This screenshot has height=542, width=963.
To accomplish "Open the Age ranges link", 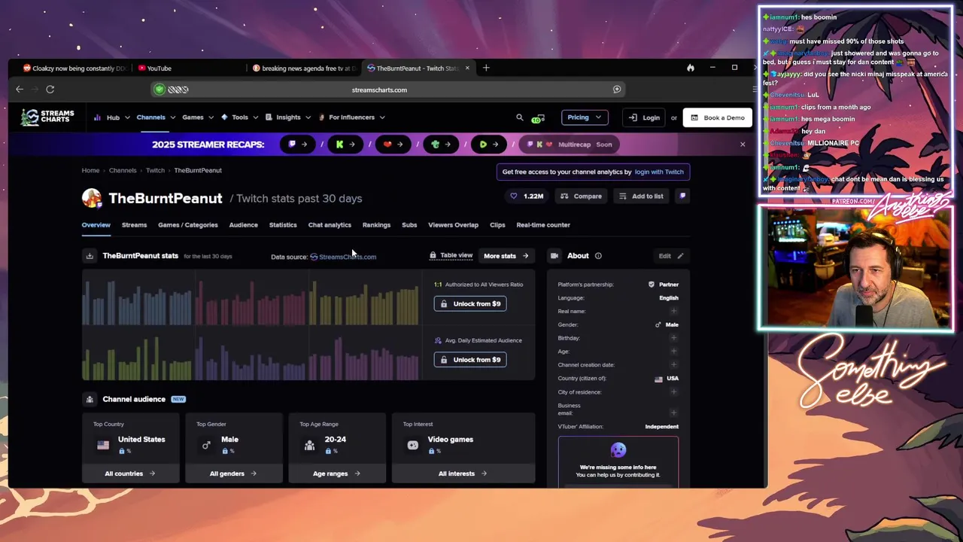I will [336, 473].
